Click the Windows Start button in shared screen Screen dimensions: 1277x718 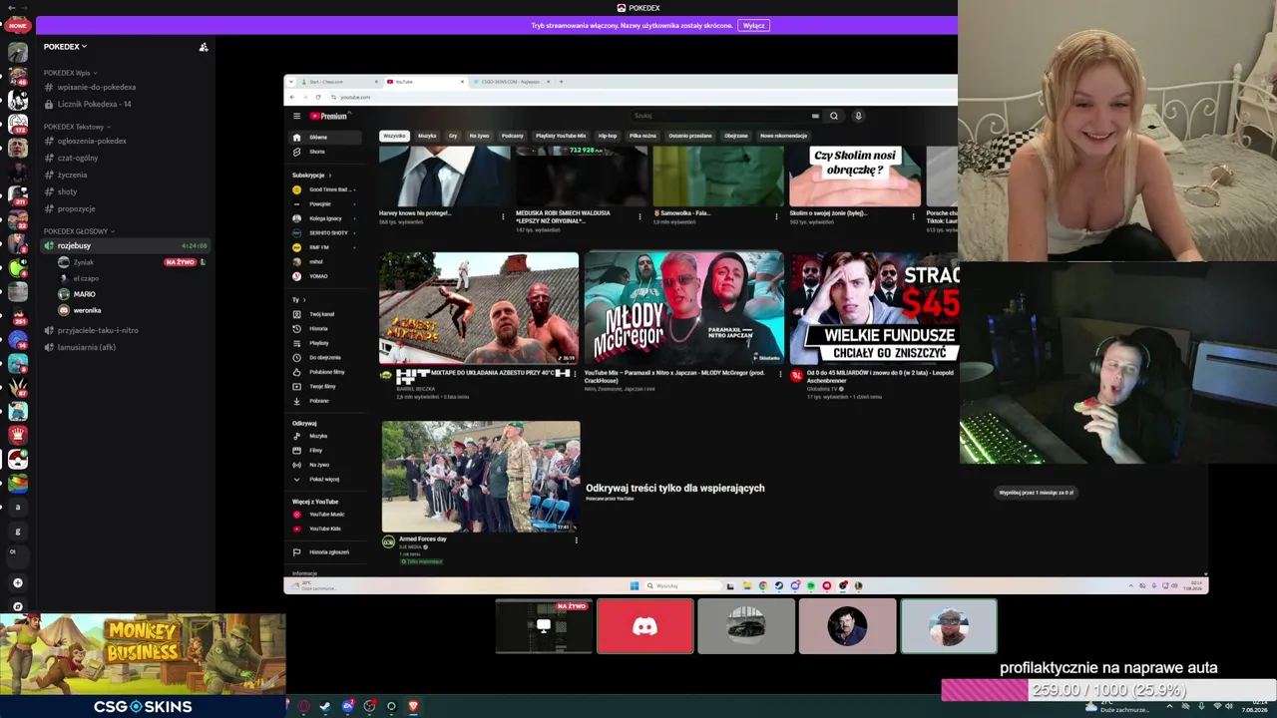pyautogui.click(x=634, y=586)
